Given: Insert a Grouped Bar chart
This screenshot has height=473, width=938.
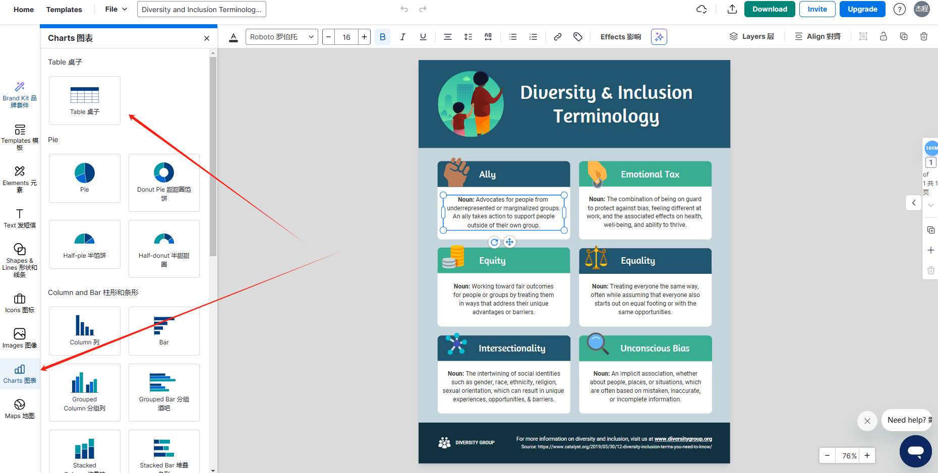Looking at the screenshot, I should pos(164,392).
